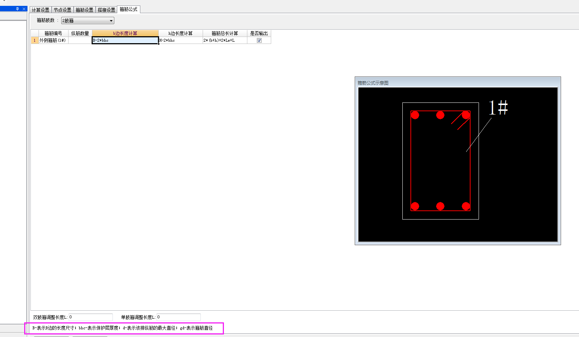Click the 是否输出 column header
This screenshot has width=579, height=337.
pos(259,33)
